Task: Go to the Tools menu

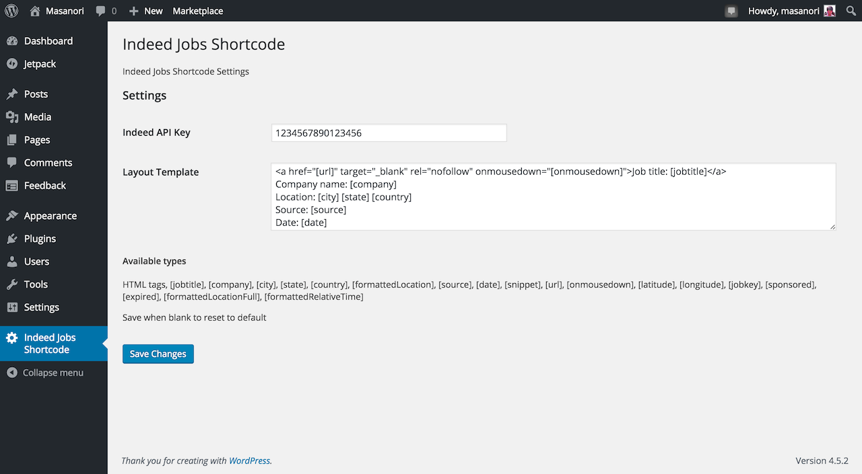Action: tap(36, 284)
